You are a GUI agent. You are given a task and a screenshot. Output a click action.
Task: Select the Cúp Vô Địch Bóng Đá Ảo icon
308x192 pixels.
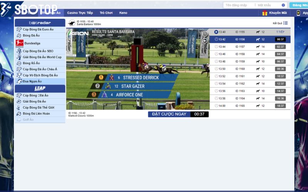click(x=19, y=75)
